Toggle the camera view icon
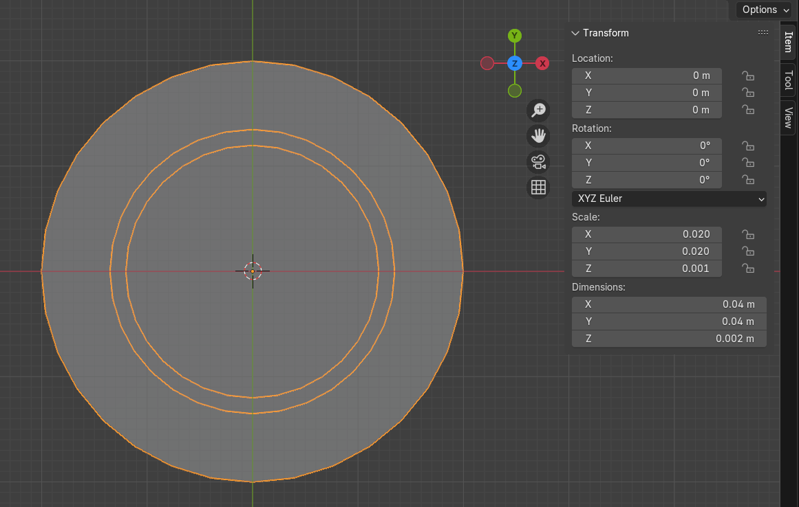 coord(538,161)
